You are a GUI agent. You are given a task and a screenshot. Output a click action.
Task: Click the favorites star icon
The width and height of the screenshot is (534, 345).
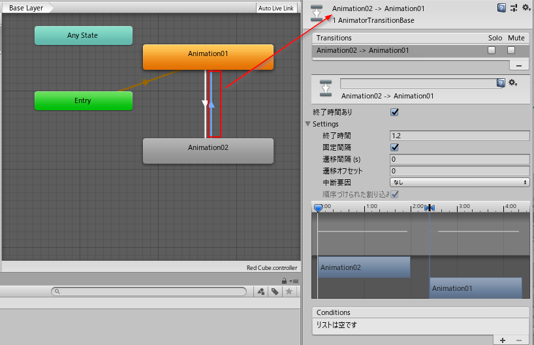pyautogui.click(x=289, y=292)
